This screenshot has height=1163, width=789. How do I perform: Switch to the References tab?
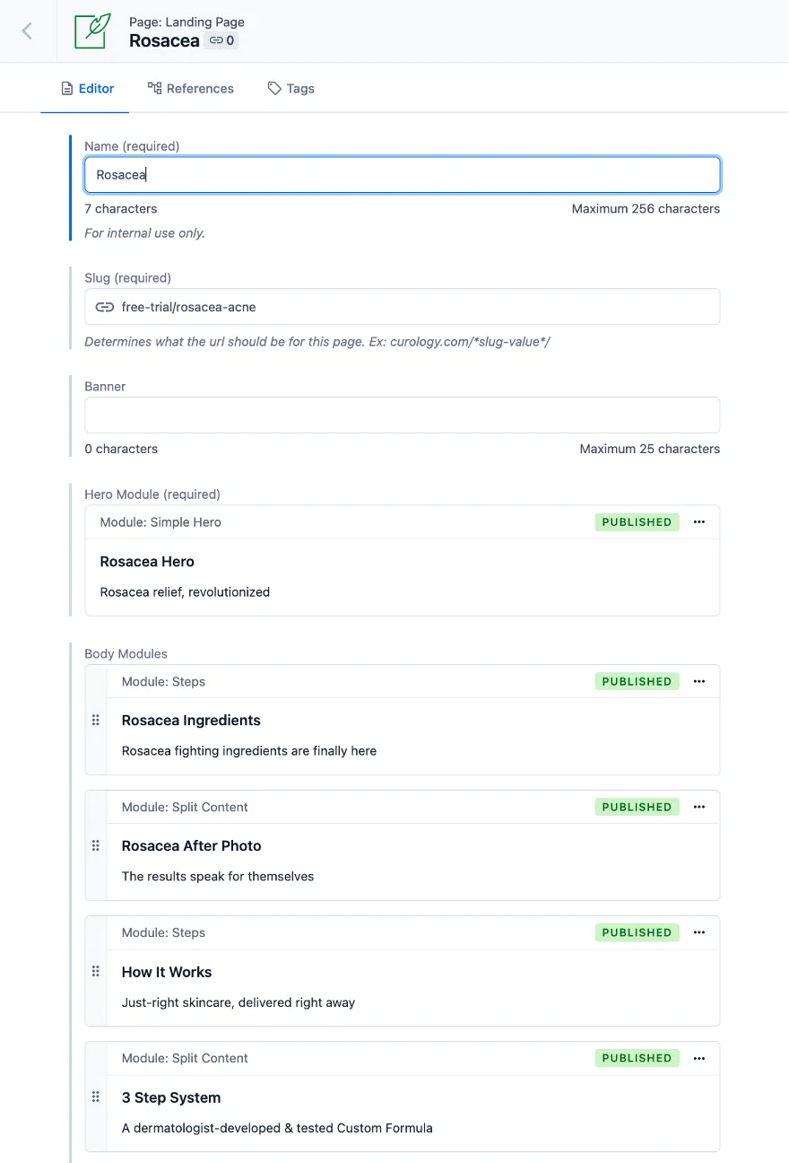(190, 88)
